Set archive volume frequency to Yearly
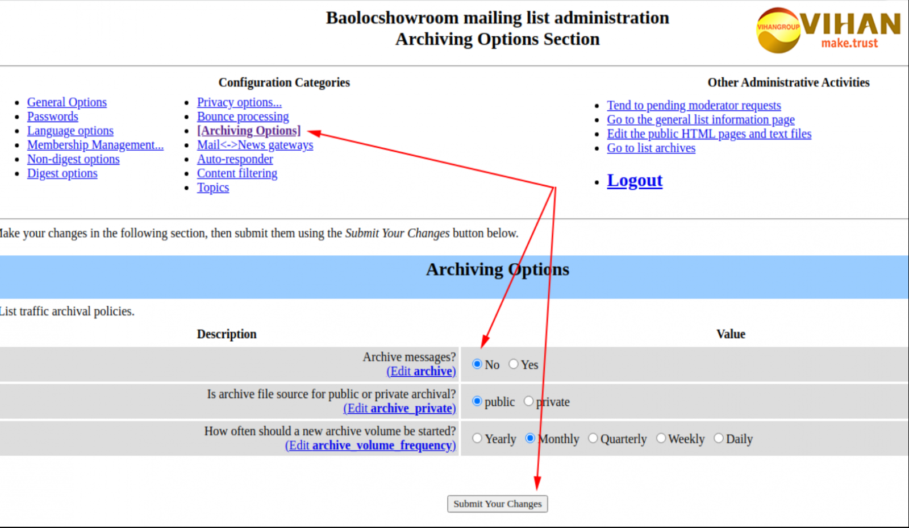This screenshot has height=528, width=909. click(x=477, y=438)
